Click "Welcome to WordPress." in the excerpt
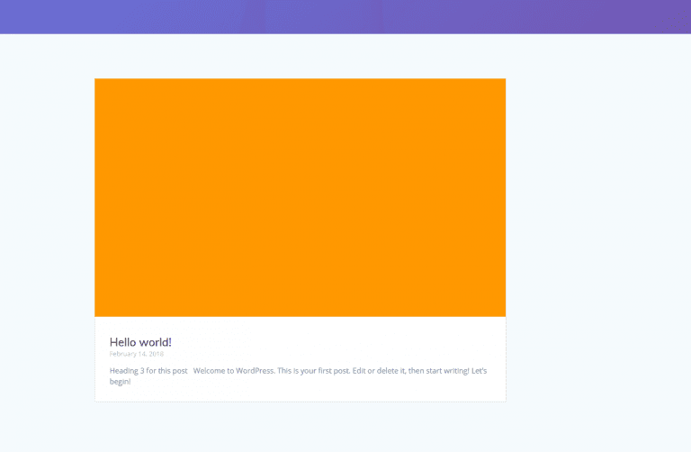The width and height of the screenshot is (691, 452). 233,371
